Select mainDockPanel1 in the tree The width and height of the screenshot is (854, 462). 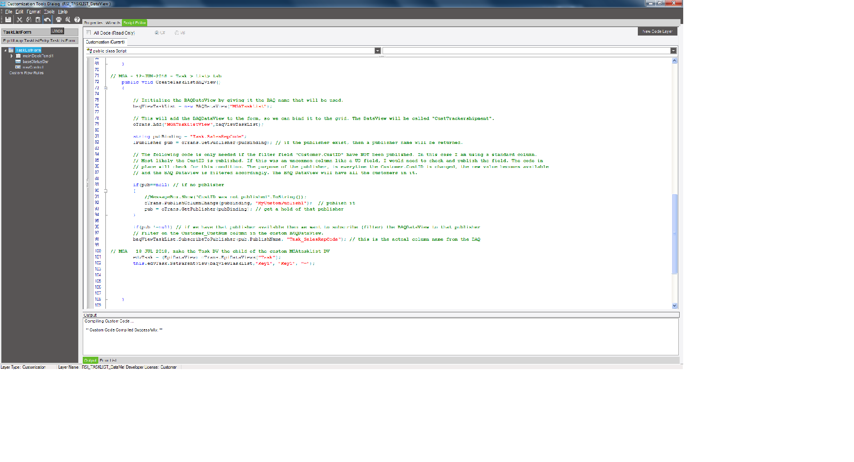[x=38, y=56]
